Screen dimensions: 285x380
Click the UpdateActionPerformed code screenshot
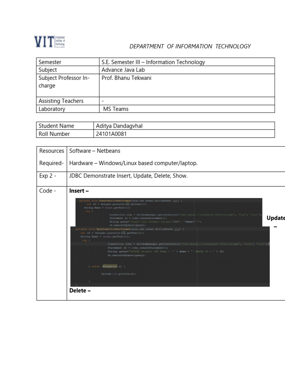(170, 257)
